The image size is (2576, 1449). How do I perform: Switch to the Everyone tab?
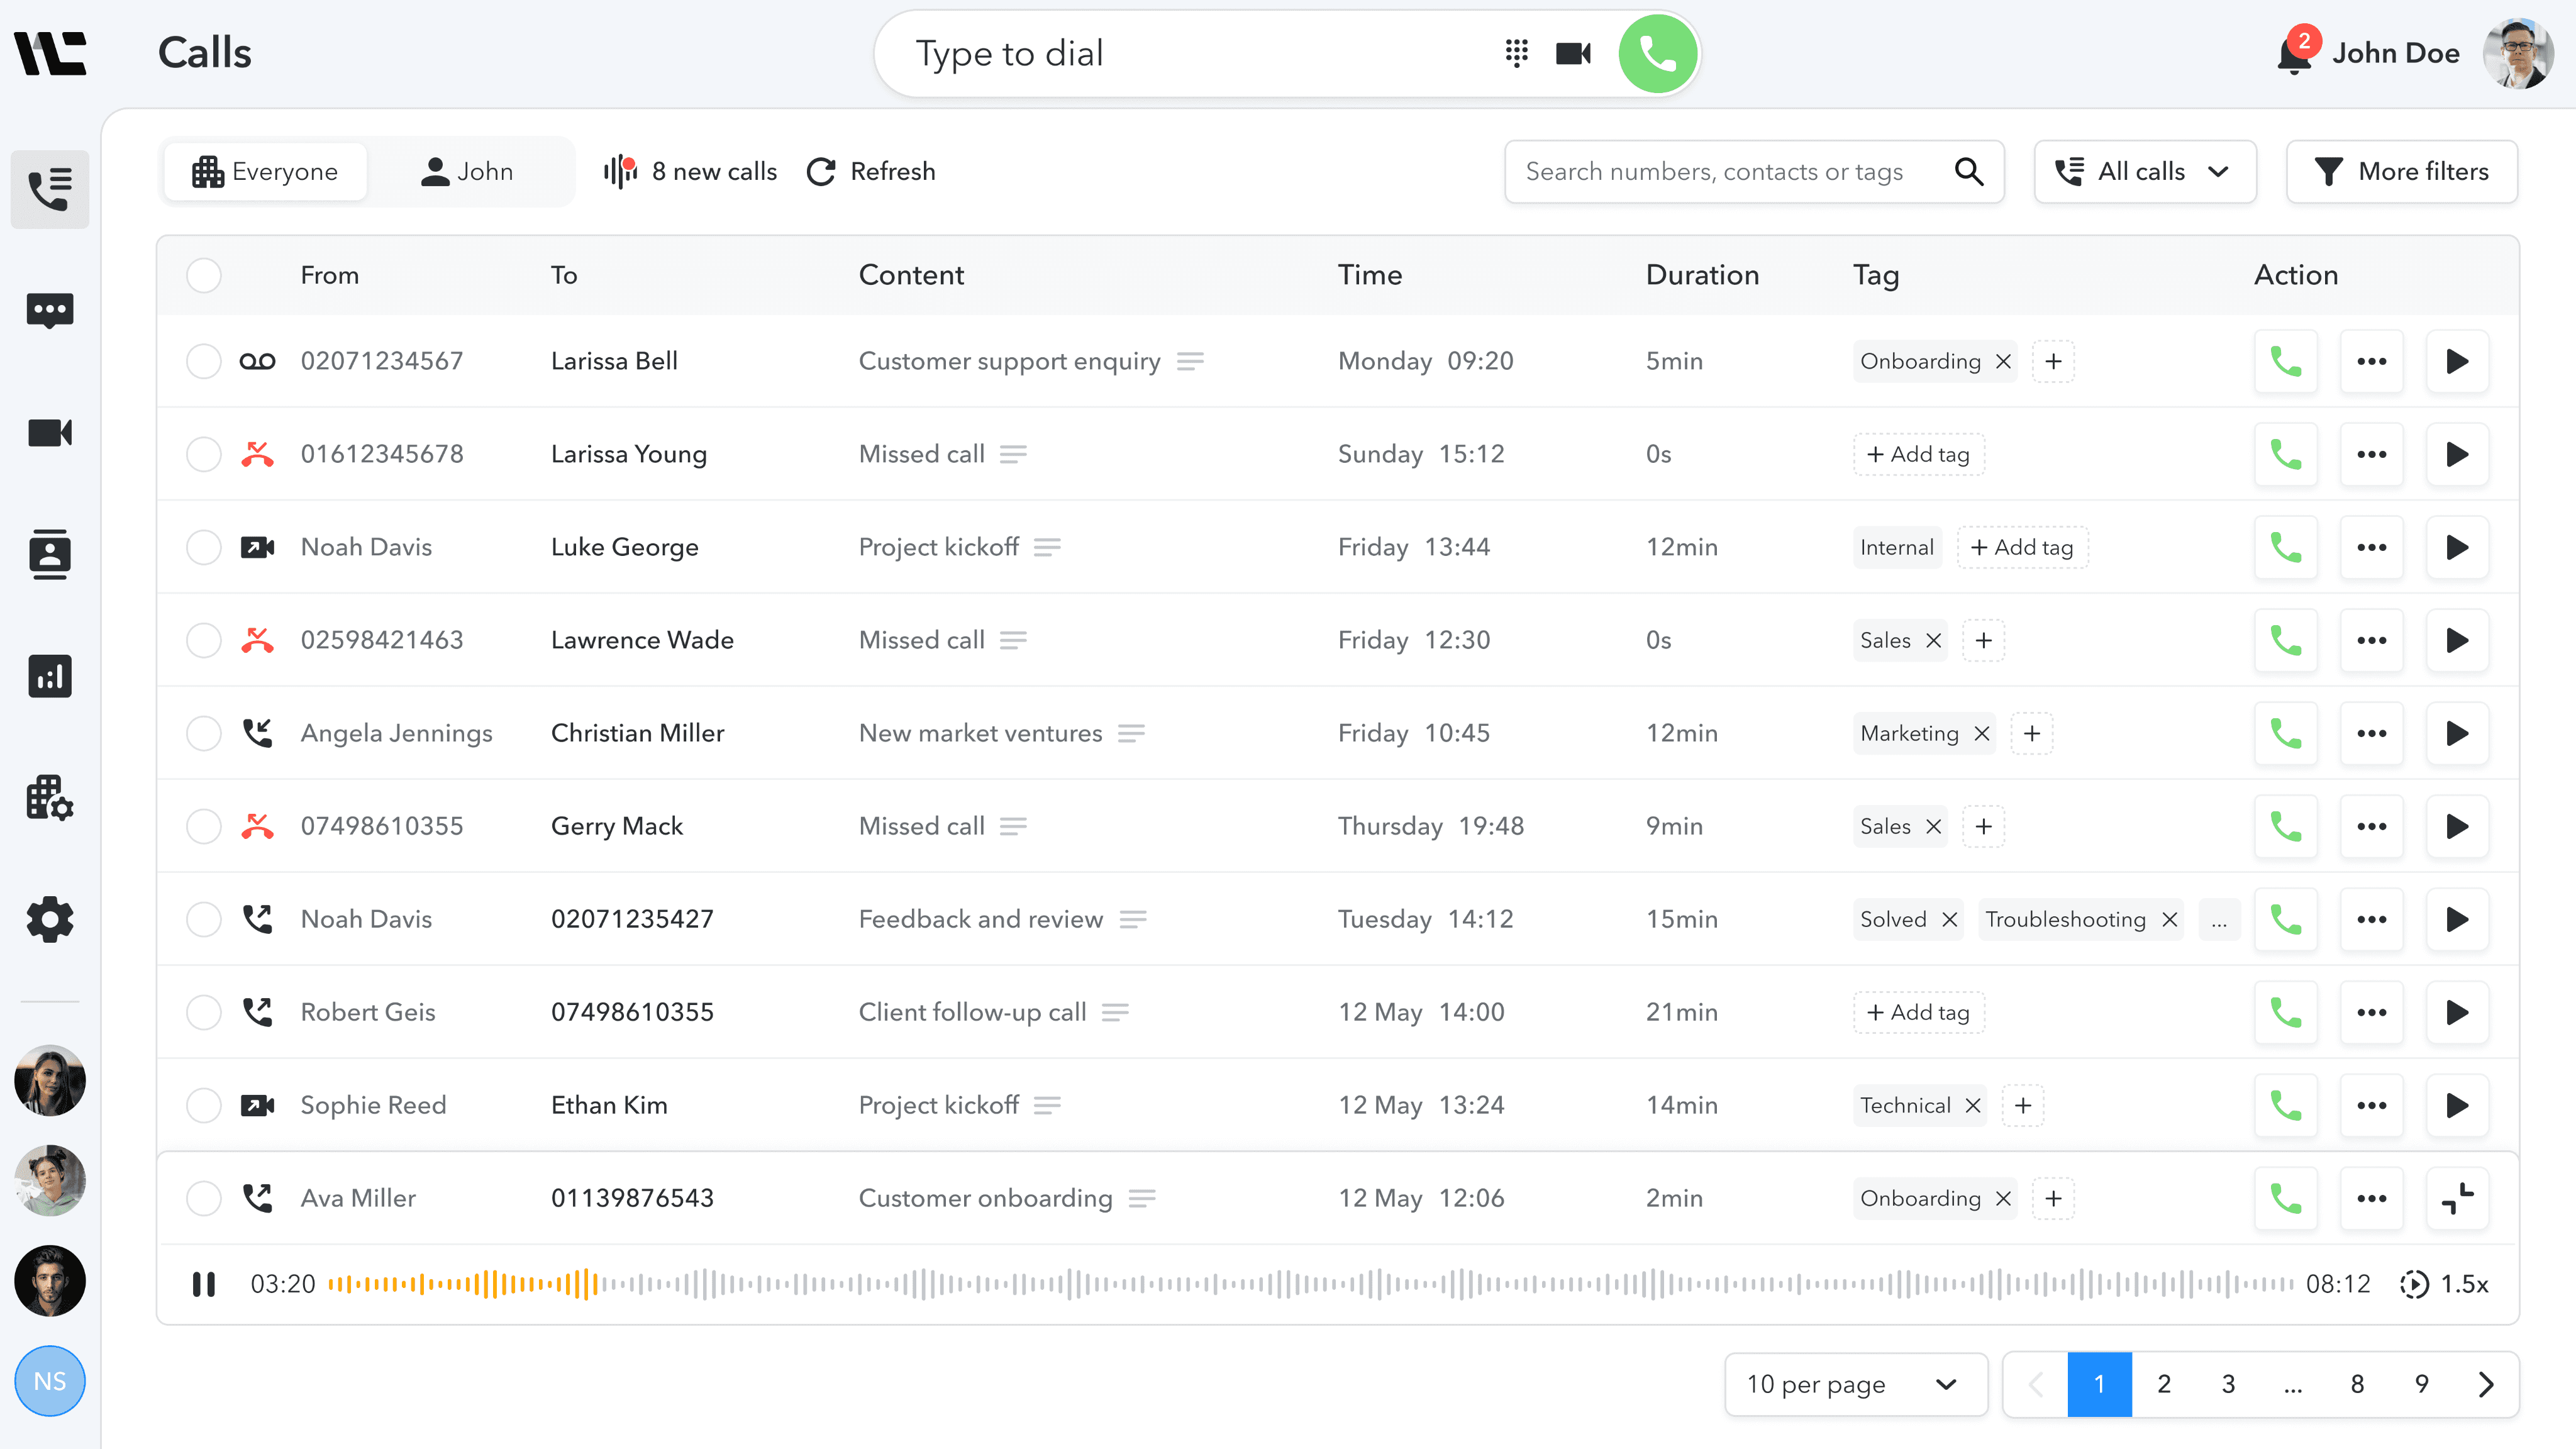(266, 172)
